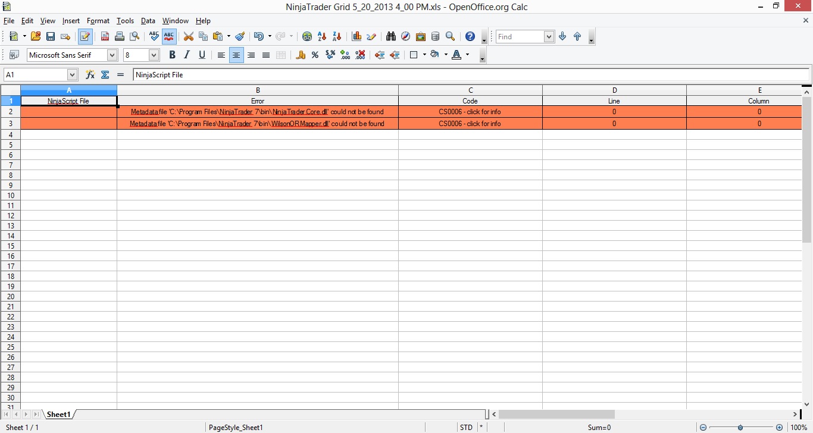Click the Find toolbar text field

click(x=520, y=37)
